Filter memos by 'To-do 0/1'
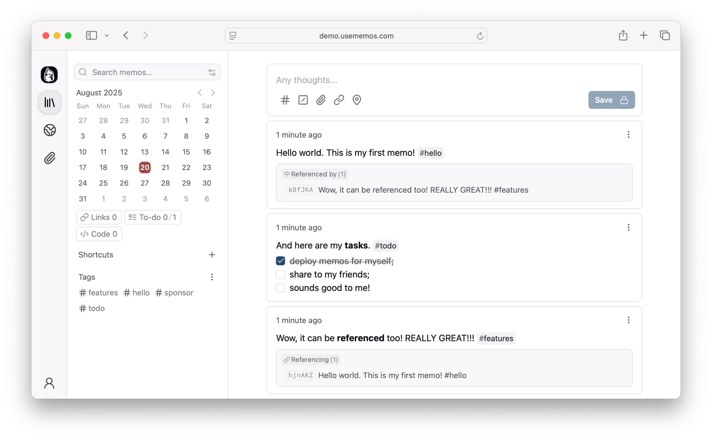The image size is (712, 440). (x=153, y=217)
